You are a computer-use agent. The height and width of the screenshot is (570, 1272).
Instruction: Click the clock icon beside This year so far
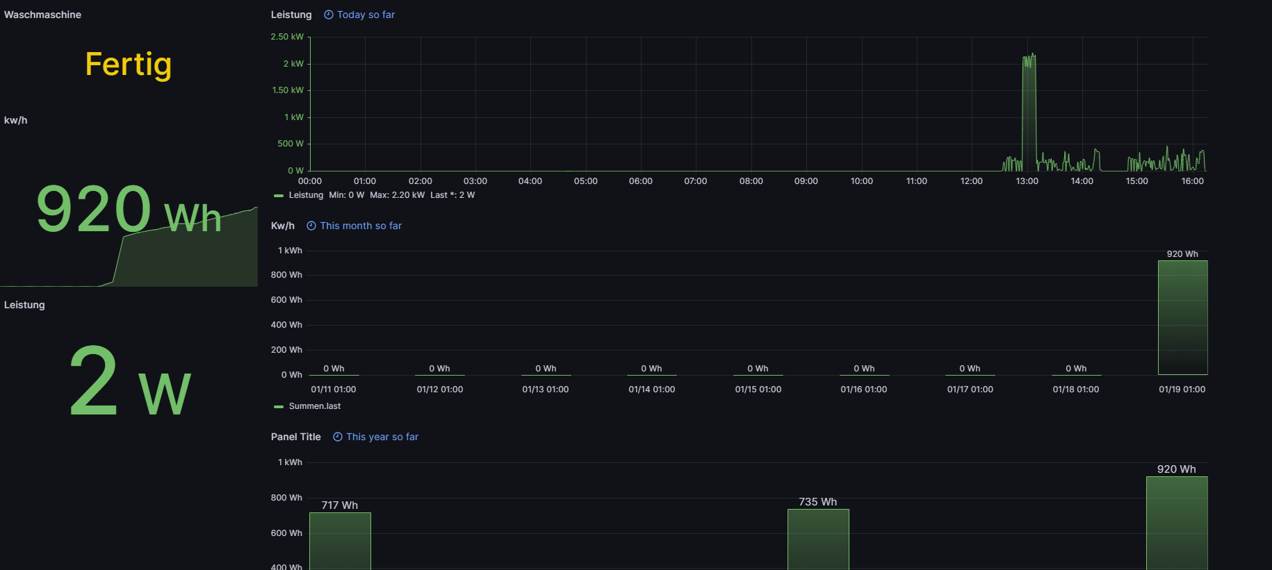(338, 437)
